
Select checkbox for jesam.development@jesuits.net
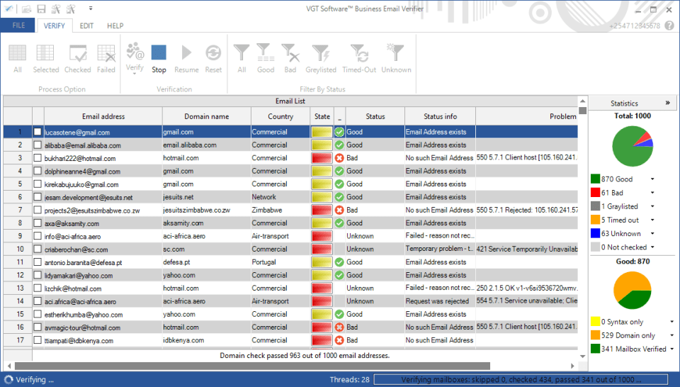click(38, 197)
